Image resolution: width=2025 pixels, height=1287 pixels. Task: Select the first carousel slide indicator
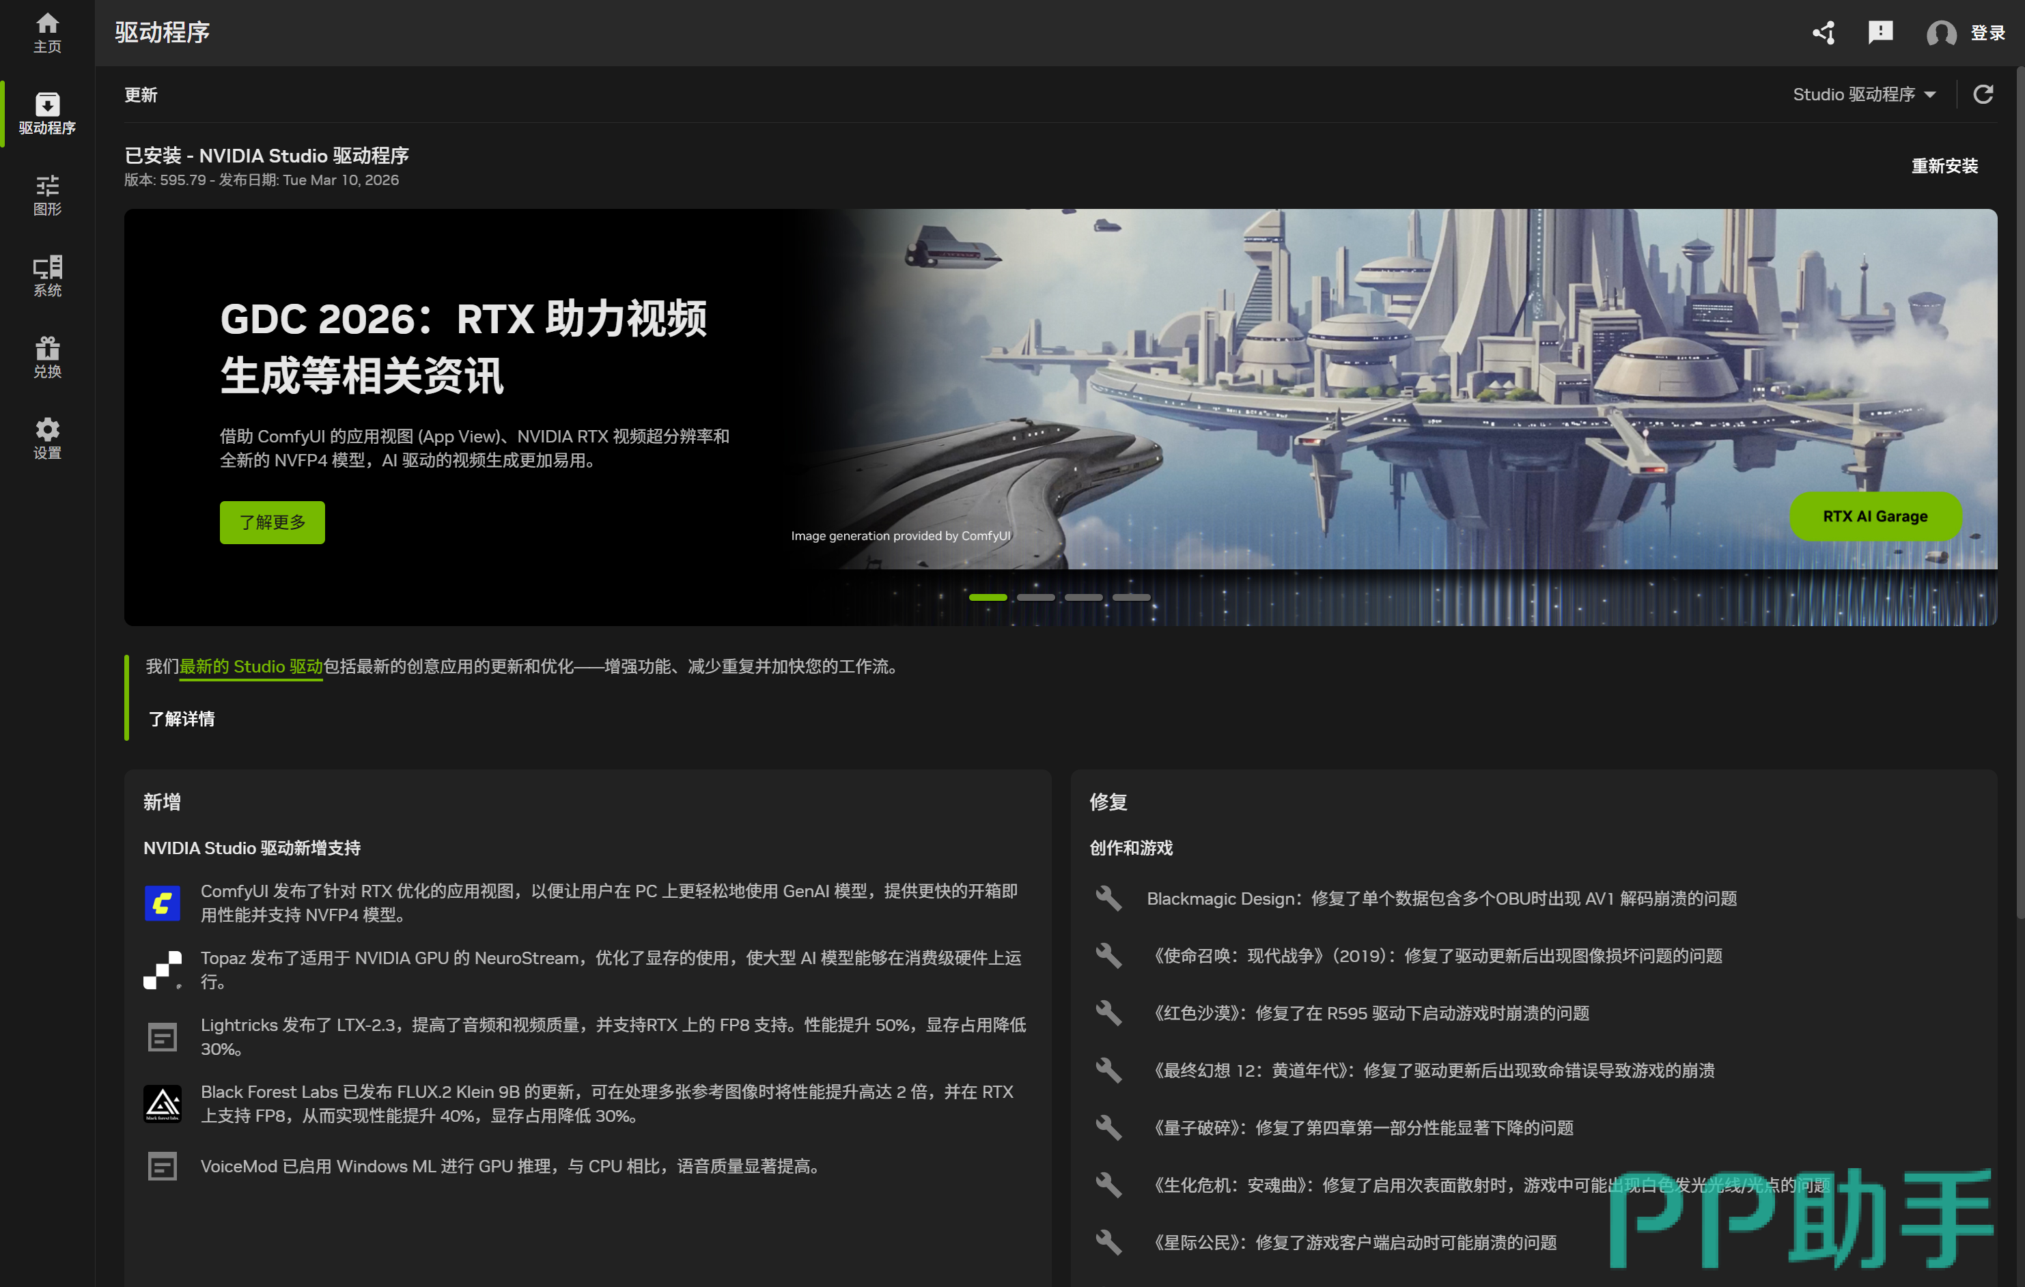click(988, 597)
